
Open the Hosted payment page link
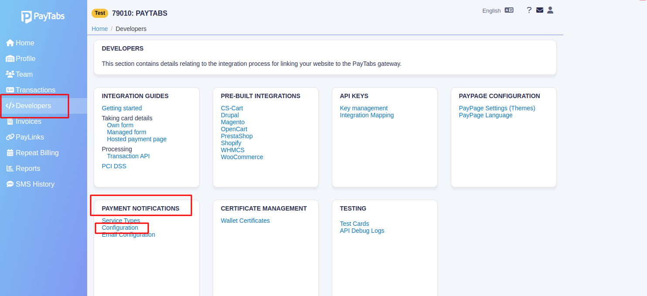(x=137, y=139)
